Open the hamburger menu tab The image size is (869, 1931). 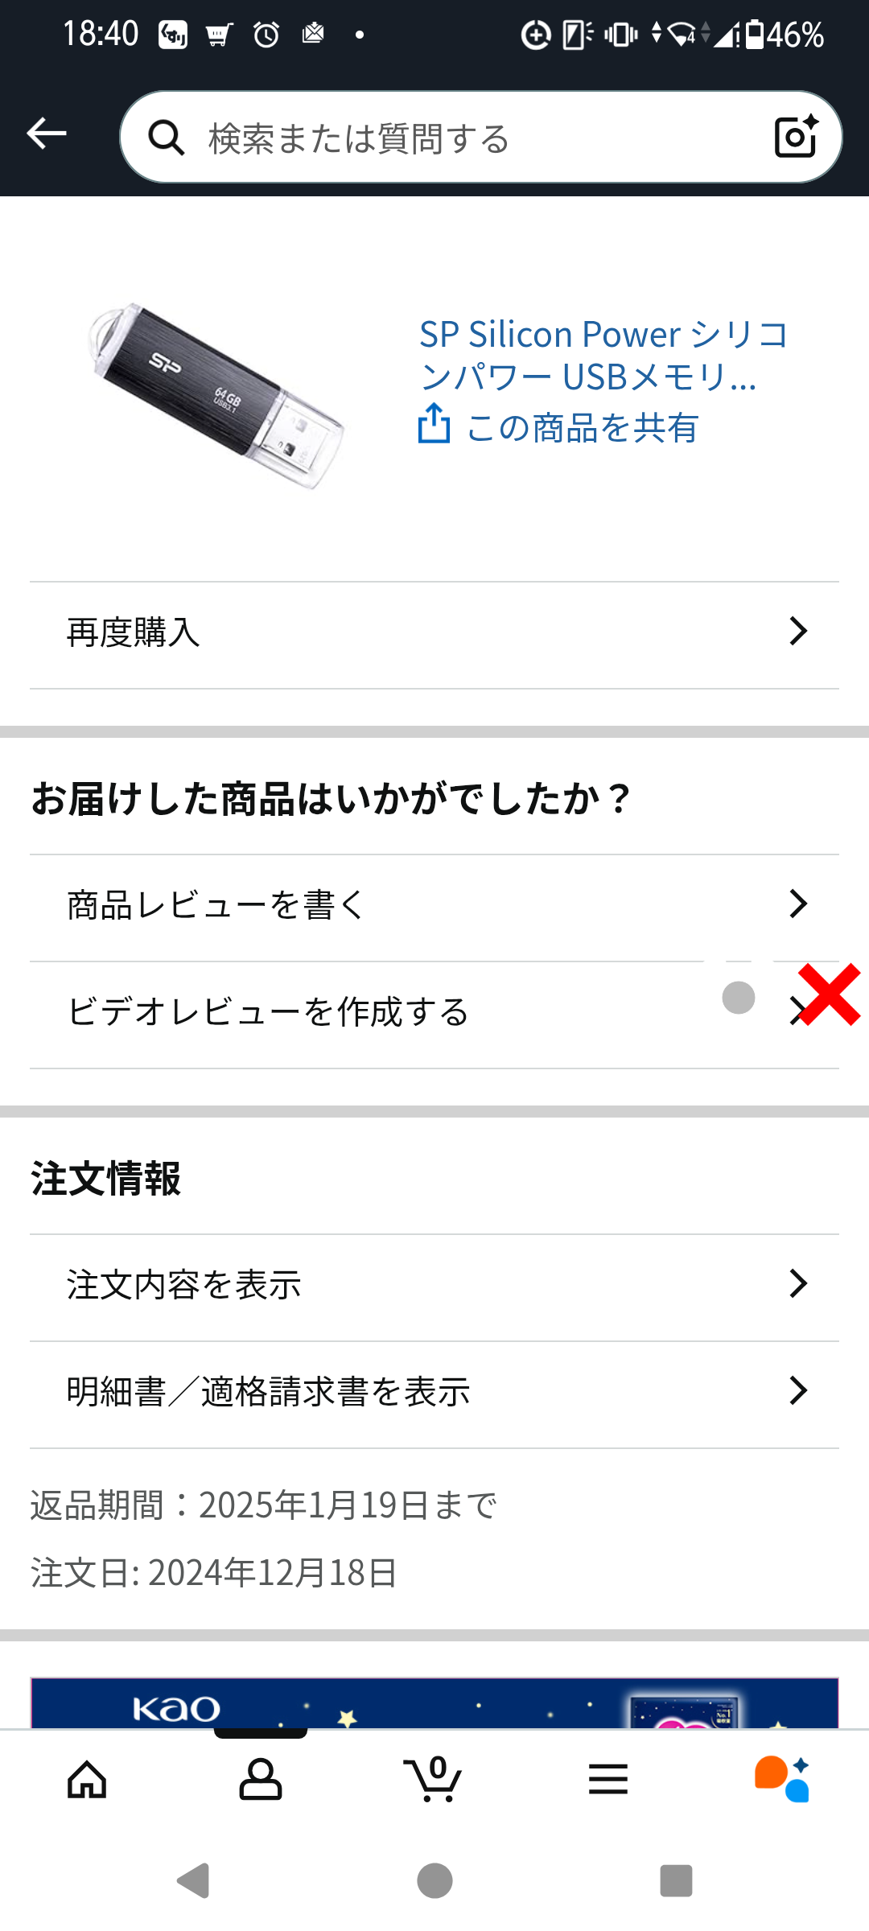click(608, 1779)
